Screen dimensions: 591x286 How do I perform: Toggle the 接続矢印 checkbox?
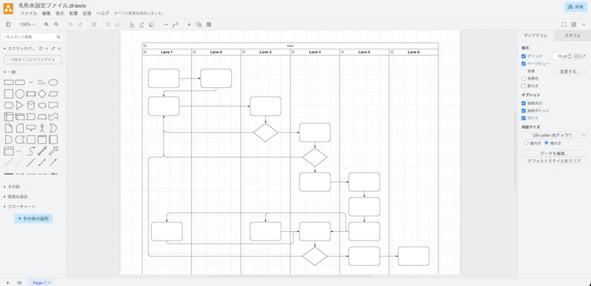523,103
